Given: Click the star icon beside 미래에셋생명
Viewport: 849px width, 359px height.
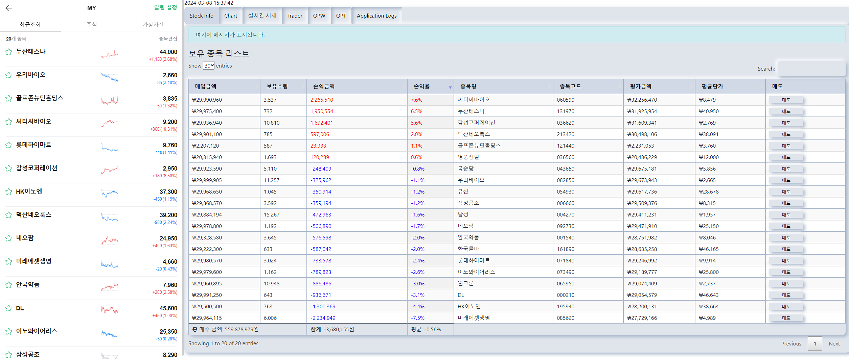Looking at the screenshot, I should click(x=9, y=261).
